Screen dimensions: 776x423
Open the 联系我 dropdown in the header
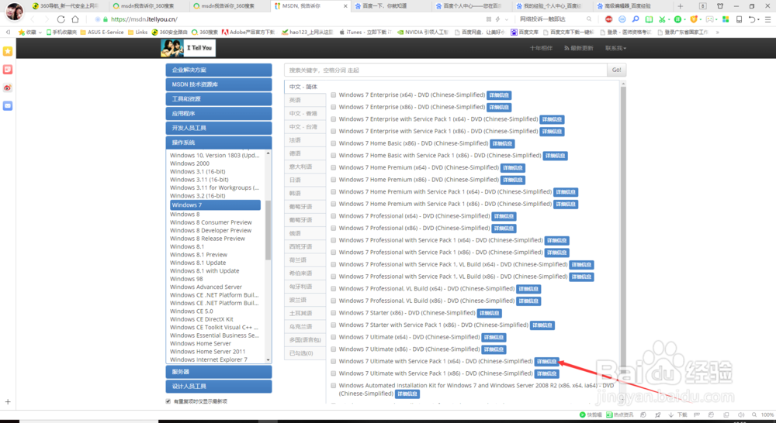click(615, 48)
